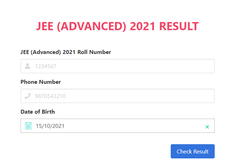Focus the Roll Number input field
Image resolution: width=236 pixels, height=168 pixels.
coord(117,66)
